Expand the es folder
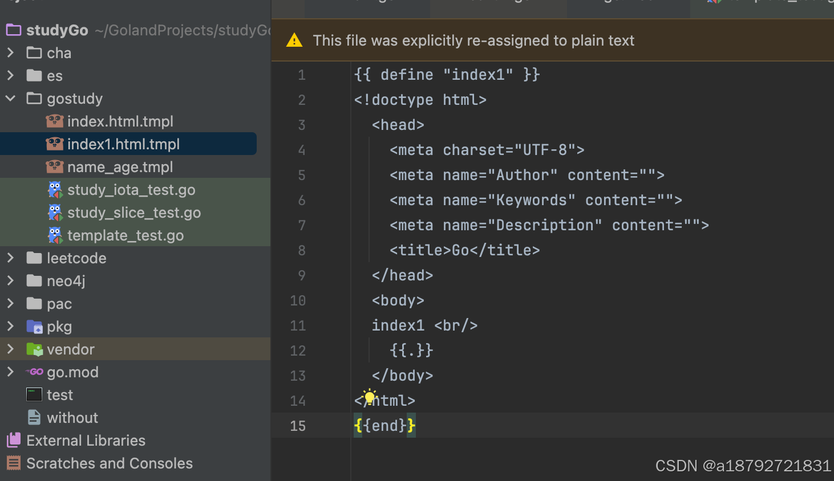 10,76
